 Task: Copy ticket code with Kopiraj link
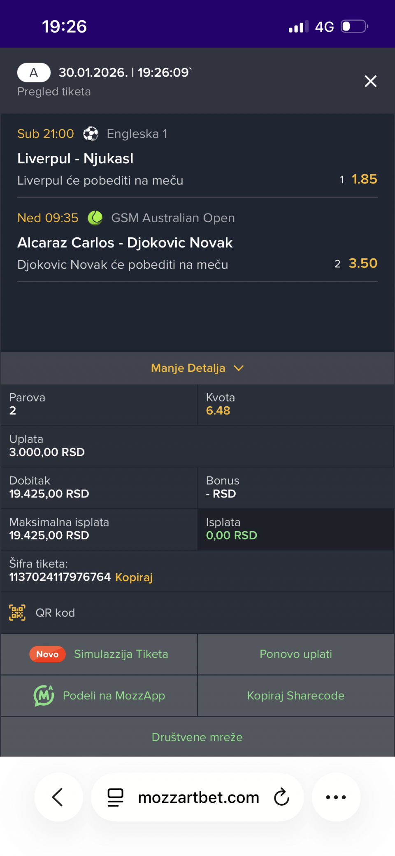134,577
